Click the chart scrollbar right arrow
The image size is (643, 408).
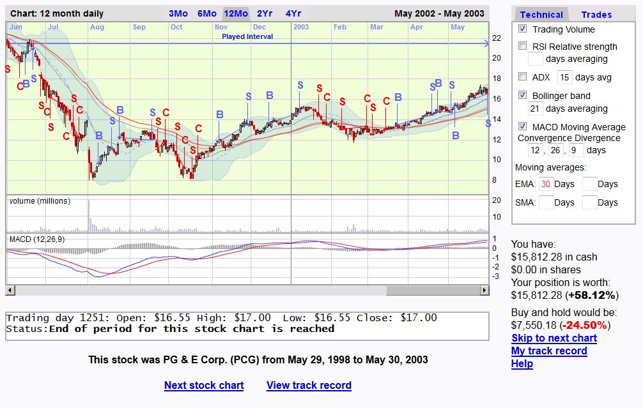(484, 290)
